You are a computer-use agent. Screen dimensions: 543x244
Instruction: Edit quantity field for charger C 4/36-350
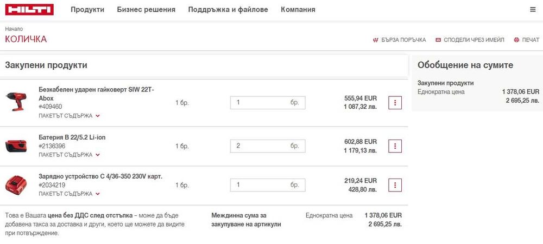click(268, 185)
